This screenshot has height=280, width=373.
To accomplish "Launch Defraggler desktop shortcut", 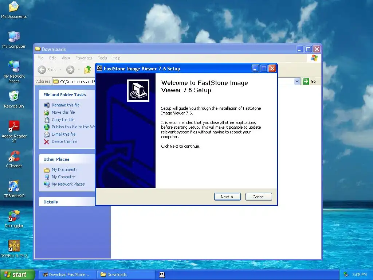I will (x=14, y=219).
